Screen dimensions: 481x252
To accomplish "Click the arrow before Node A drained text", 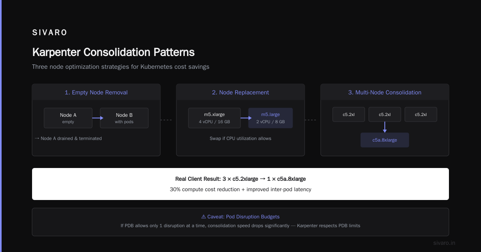I will pos(37,138).
